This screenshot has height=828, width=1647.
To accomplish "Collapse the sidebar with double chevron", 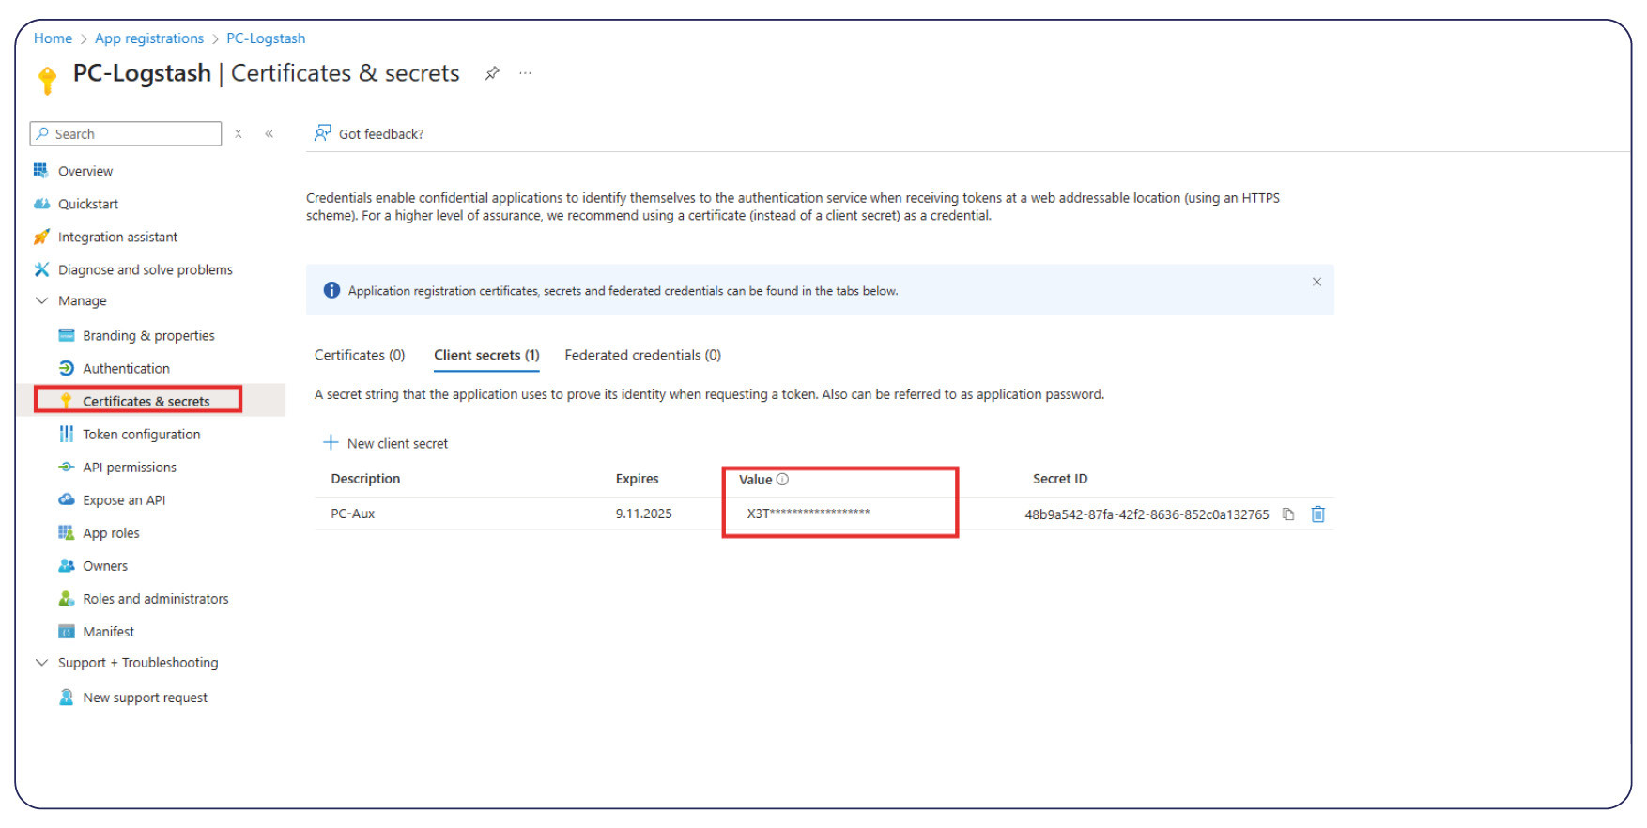I will [x=269, y=134].
